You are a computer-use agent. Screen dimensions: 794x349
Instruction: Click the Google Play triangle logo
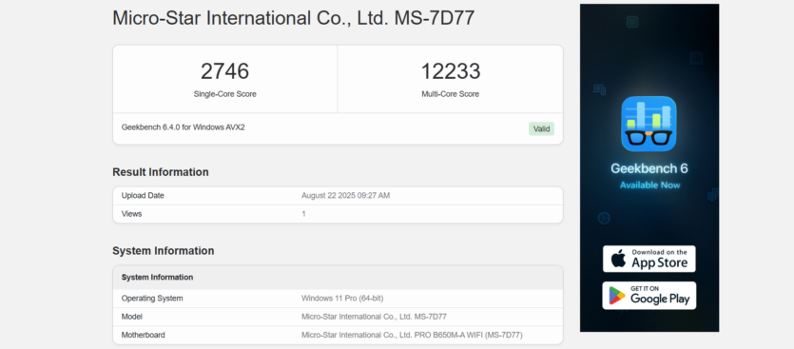coord(617,296)
